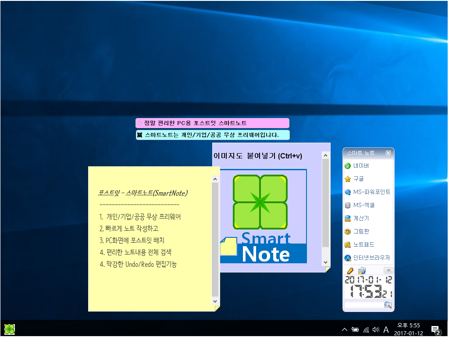Show hidden tray icons with the chevron
The width and height of the screenshot is (449, 337).
tap(345, 330)
